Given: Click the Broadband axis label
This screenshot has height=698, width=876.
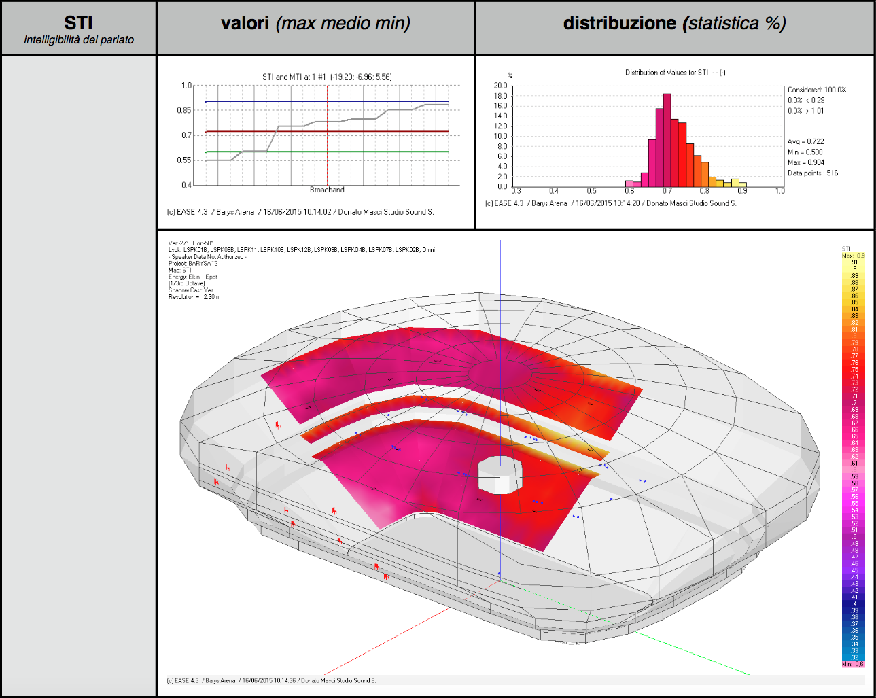Looking at the screenshot, I should [x=327, y=190].
